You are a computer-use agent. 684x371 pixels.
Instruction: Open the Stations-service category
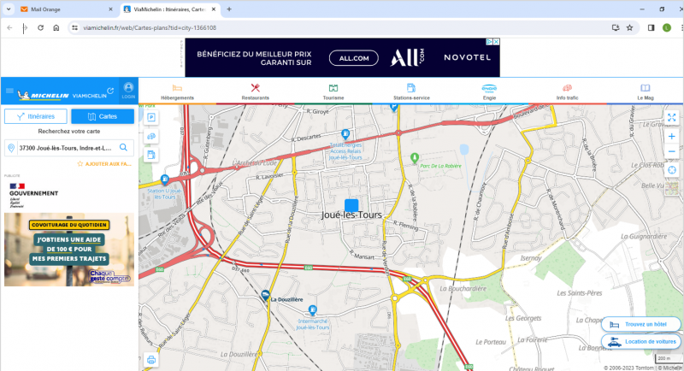point(411,91)
